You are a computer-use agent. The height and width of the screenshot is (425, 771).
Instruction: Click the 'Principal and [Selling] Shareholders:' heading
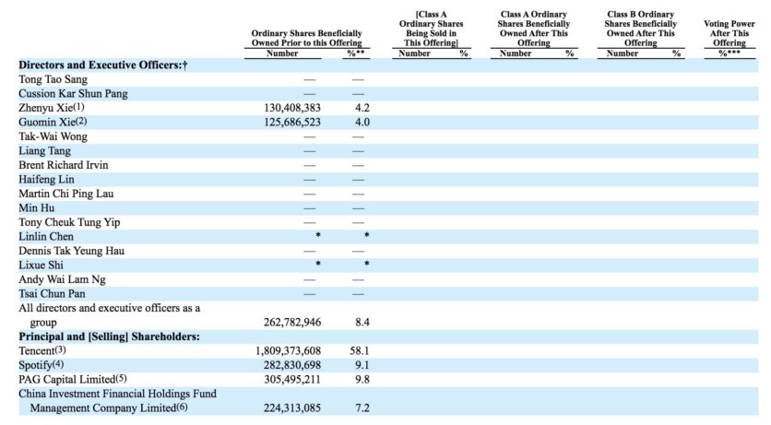point(109,336)
